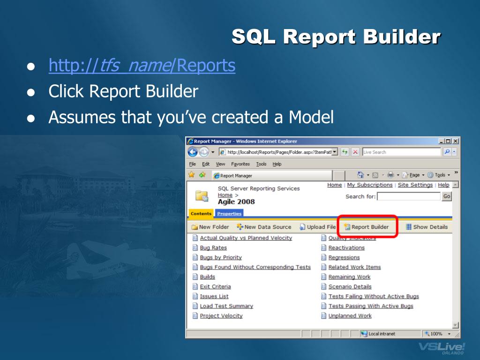Click Upload File toolbar button
The width and height of the screenshot is (480, 360).
(317, 227)
